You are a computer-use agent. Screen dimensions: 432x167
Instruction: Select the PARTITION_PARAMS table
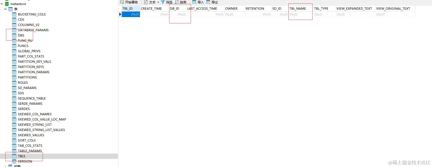point(34,72)
